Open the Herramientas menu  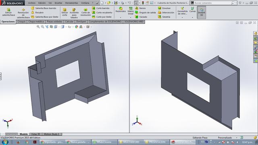[72, 3]
